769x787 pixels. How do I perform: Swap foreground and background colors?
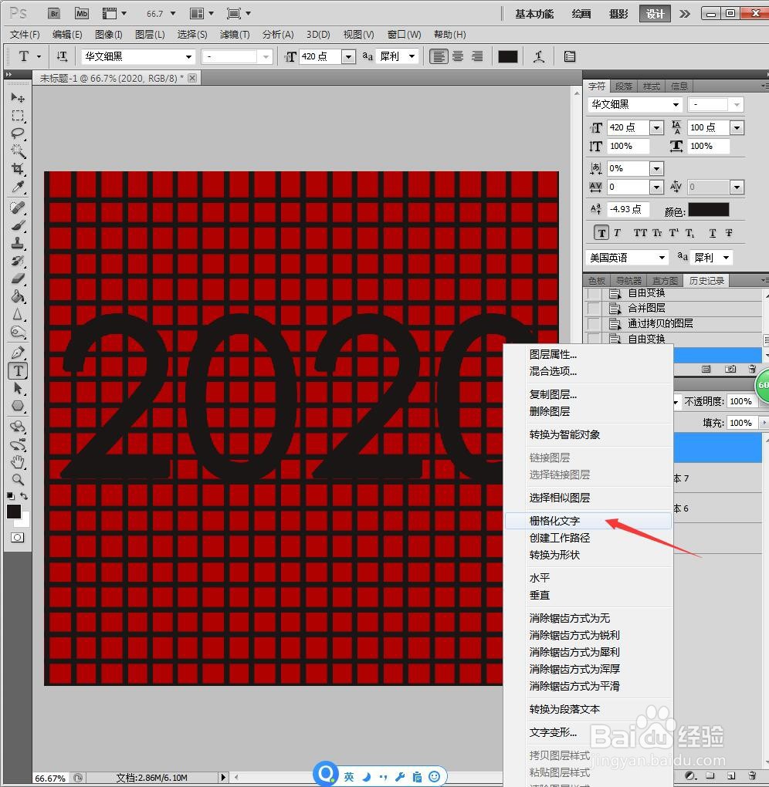pos(24,496)
